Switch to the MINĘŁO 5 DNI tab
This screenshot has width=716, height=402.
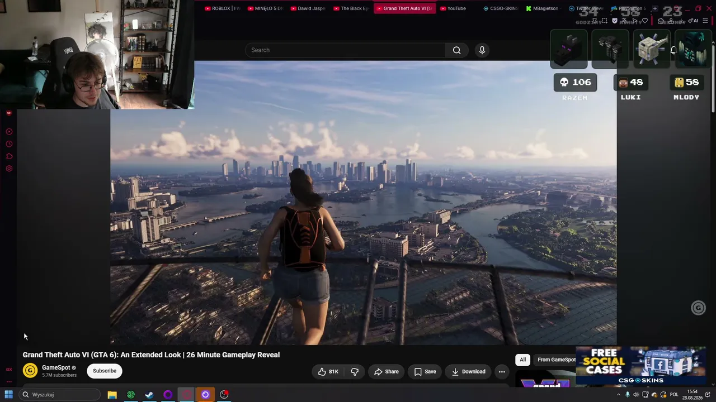point(266,8)
